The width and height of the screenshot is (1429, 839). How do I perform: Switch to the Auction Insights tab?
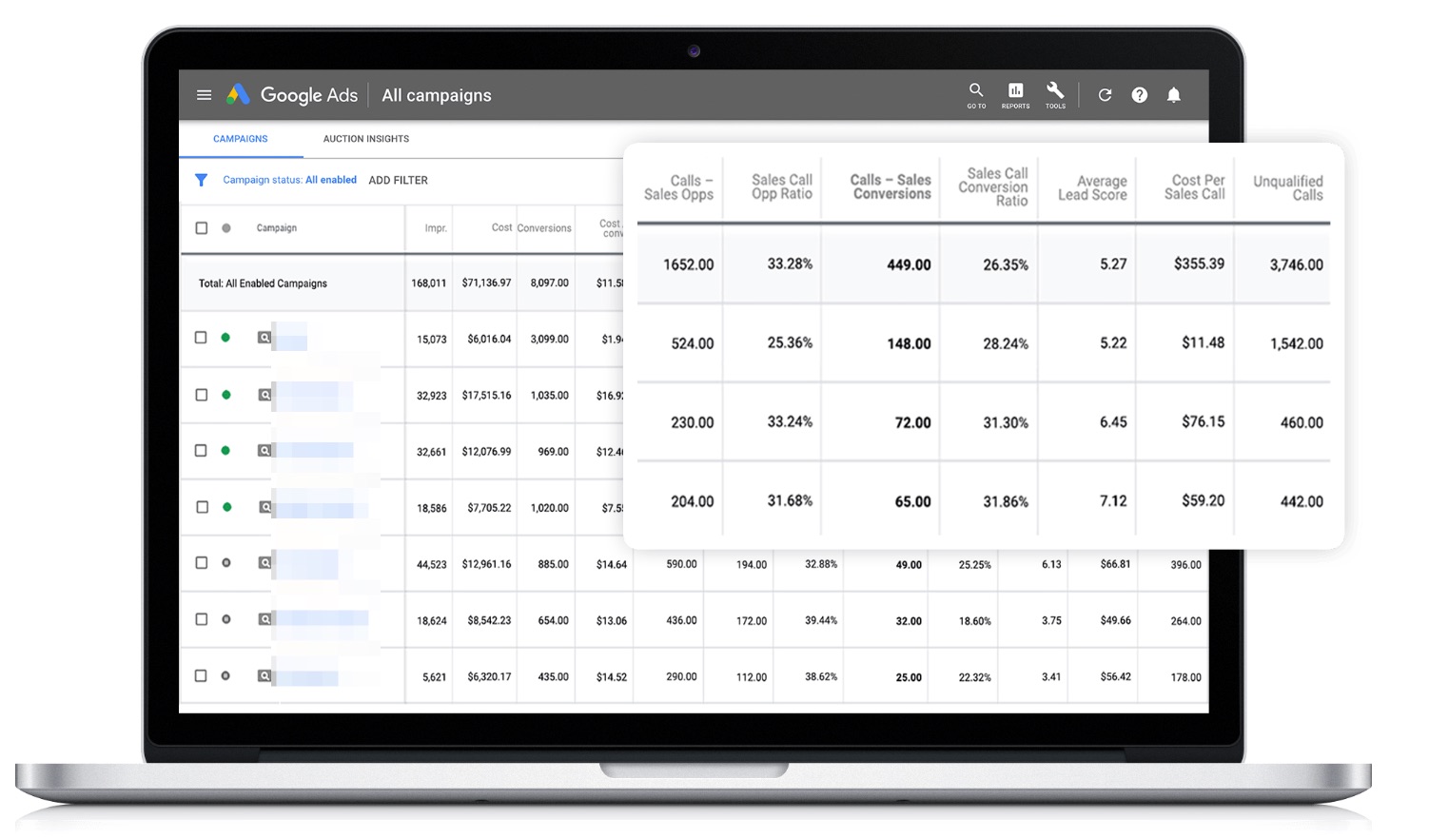[366, 139]
